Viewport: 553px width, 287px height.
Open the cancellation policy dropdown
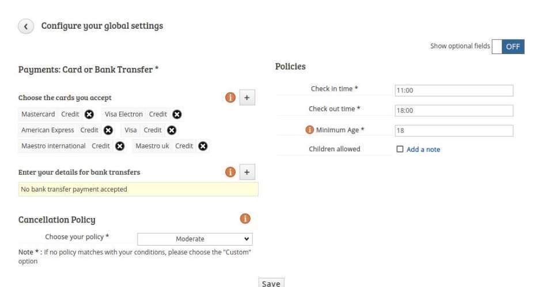pyautogui.click(x=195, y=239)
